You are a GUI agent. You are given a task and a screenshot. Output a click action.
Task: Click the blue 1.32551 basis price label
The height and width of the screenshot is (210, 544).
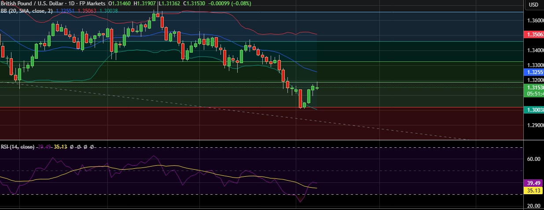coord(533,72)
